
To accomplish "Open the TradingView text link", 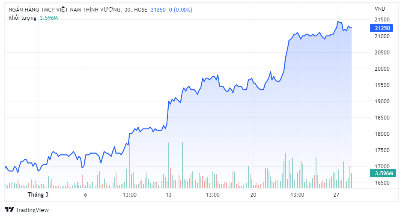I will (32, 210).
